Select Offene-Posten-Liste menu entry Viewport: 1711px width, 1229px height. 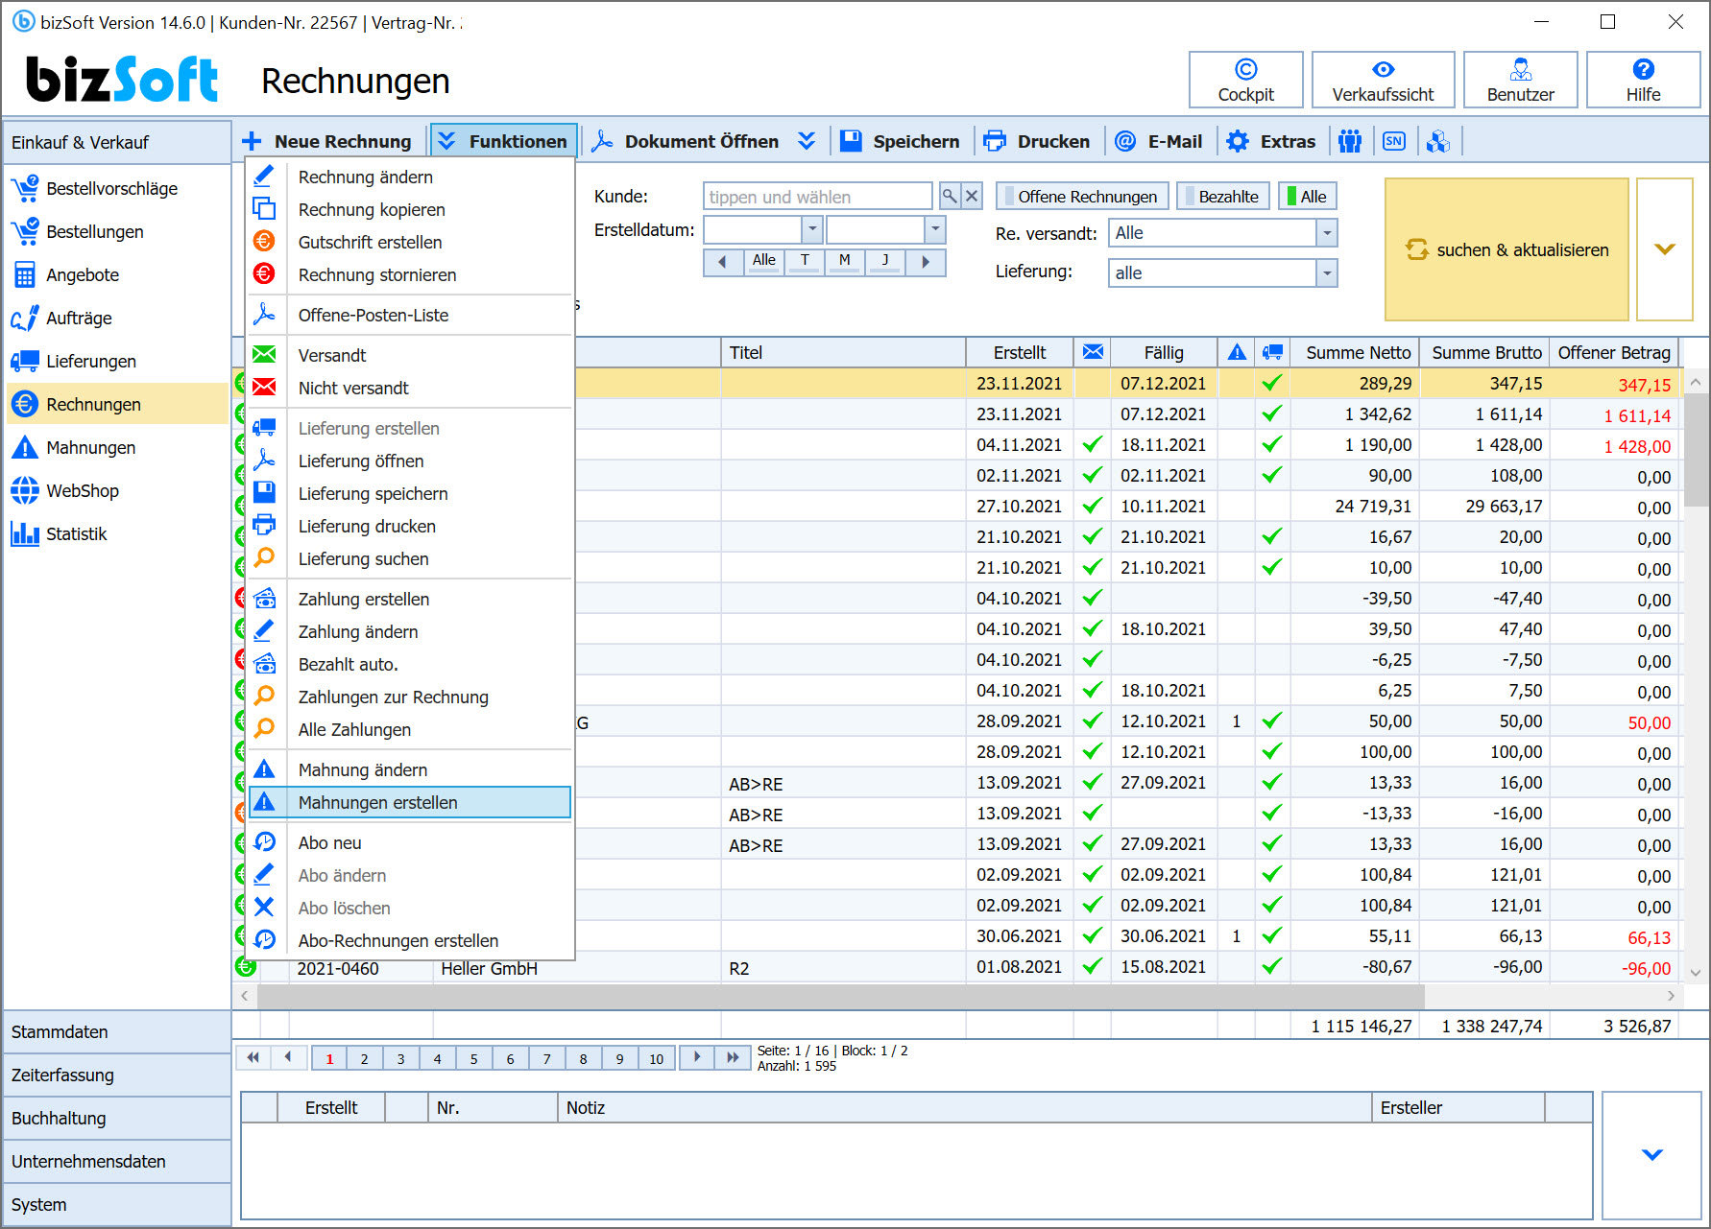pyautogui.click(x=411, y=315)
